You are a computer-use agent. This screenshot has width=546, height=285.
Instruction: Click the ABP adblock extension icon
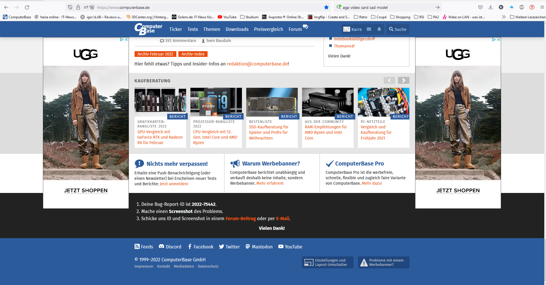coord(522,7)
